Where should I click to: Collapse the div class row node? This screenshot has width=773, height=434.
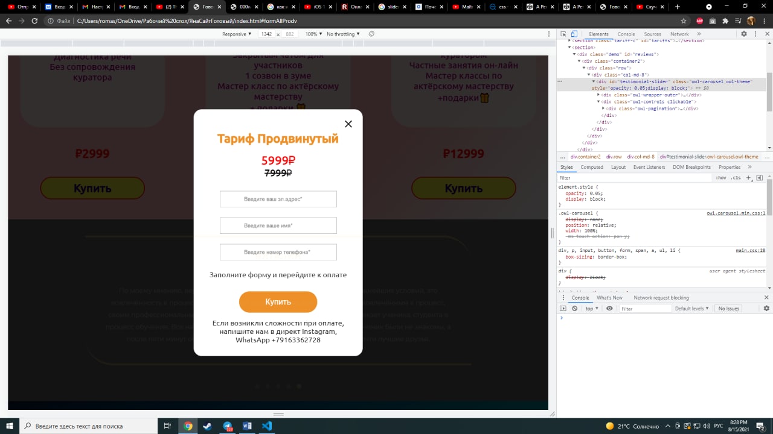pos(585,68)
